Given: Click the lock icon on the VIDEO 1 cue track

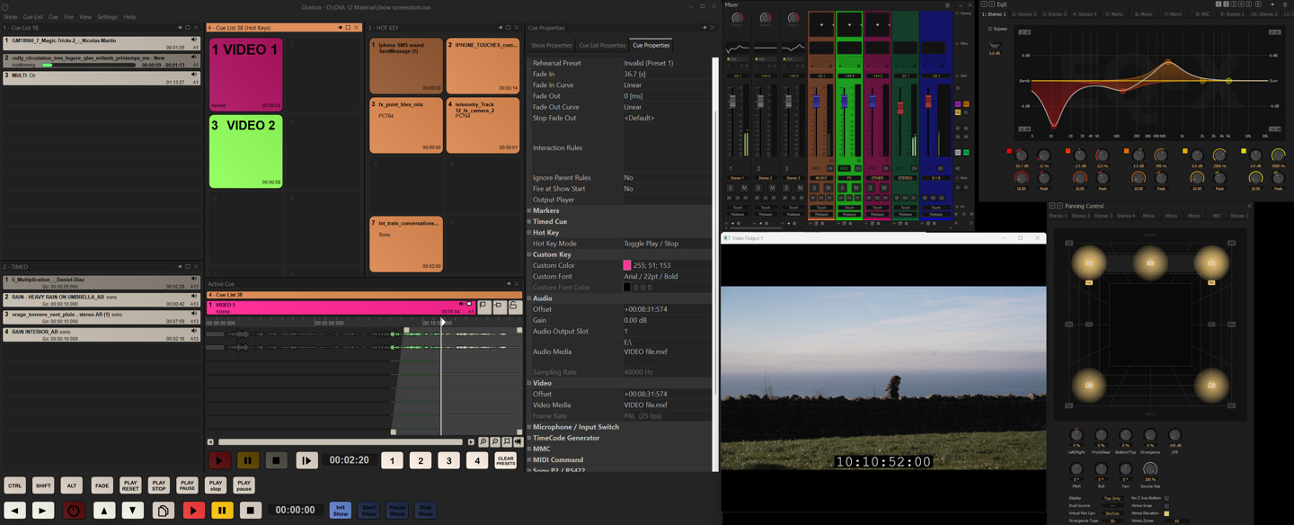Looking at the screenshot, I should (x=514, y=306).
